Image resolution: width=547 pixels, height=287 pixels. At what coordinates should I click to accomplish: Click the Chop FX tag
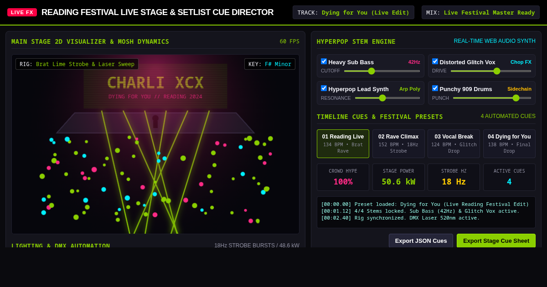(521, 62)
